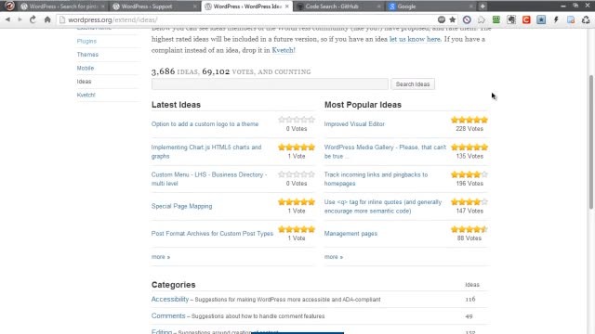Image resolution: width=595 pixels, height=334 pixels.
Task: Open the gray ABP adblock icon
Action: tap(442, 19)
